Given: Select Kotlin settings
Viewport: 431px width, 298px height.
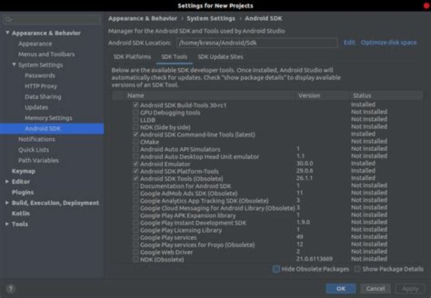Looking at the screenshot, I should tap(20, 214).
